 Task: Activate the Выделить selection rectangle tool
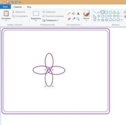tap(36, 14)
